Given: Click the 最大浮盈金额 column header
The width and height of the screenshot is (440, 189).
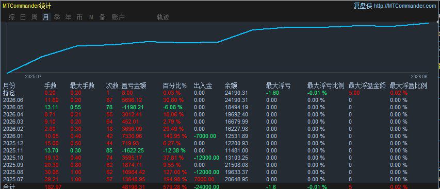Looking at the screenshot, I should coord(367,85).
